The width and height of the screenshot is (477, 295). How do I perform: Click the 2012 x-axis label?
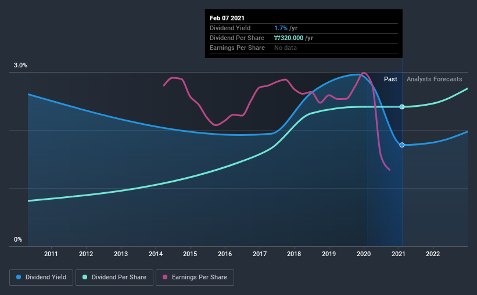[x=86, y=254]
